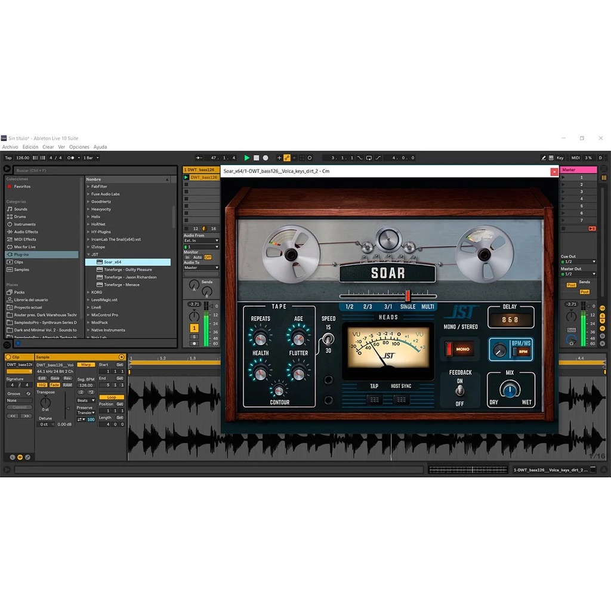The image size is (611, 611).
Task: Open Packs under Places
Action: coord(19,292)
